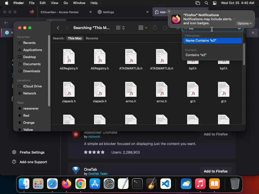Open Downloads in Finder sidebar

pyautogui.click(x=32, y=71)
